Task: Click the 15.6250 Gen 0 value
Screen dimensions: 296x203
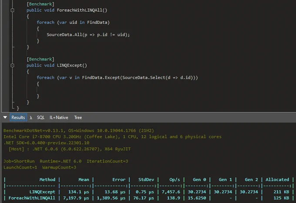Action: (x=197, y=198)
